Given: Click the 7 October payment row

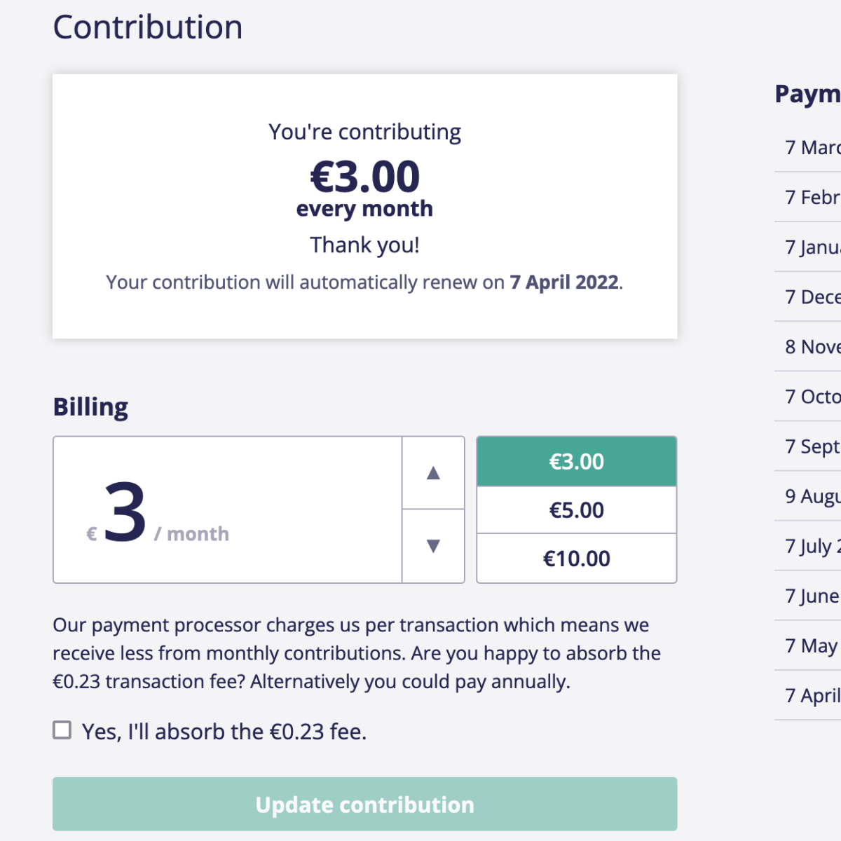Looking at the screenshot, I should pyautogui.click(x=812, y=396).
